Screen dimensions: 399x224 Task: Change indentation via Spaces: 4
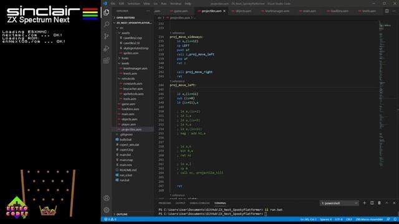tap(325, 219)
